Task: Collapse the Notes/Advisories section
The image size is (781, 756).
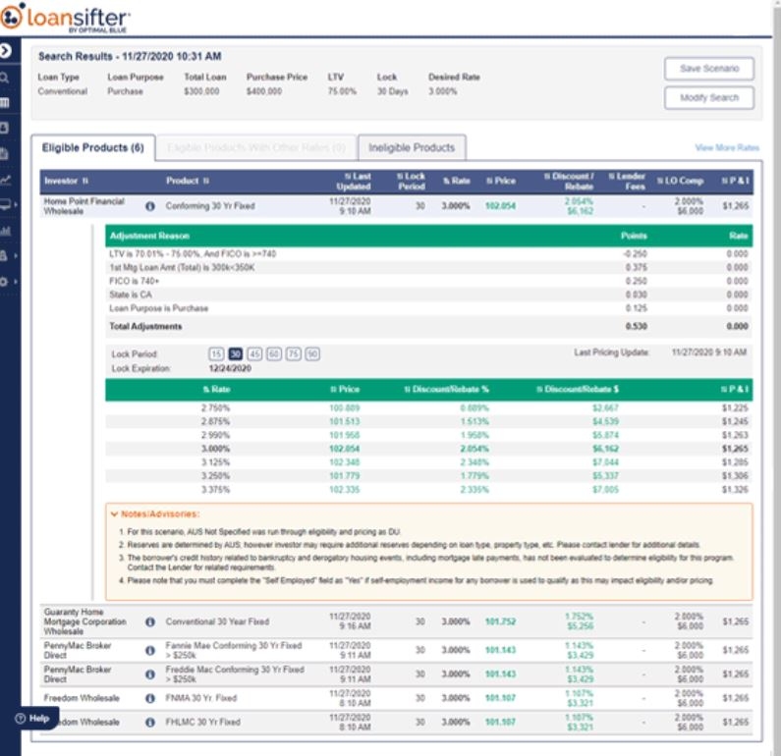Action: coord(155,514)
